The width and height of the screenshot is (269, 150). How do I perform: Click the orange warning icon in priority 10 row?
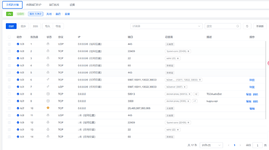[48, 108]
